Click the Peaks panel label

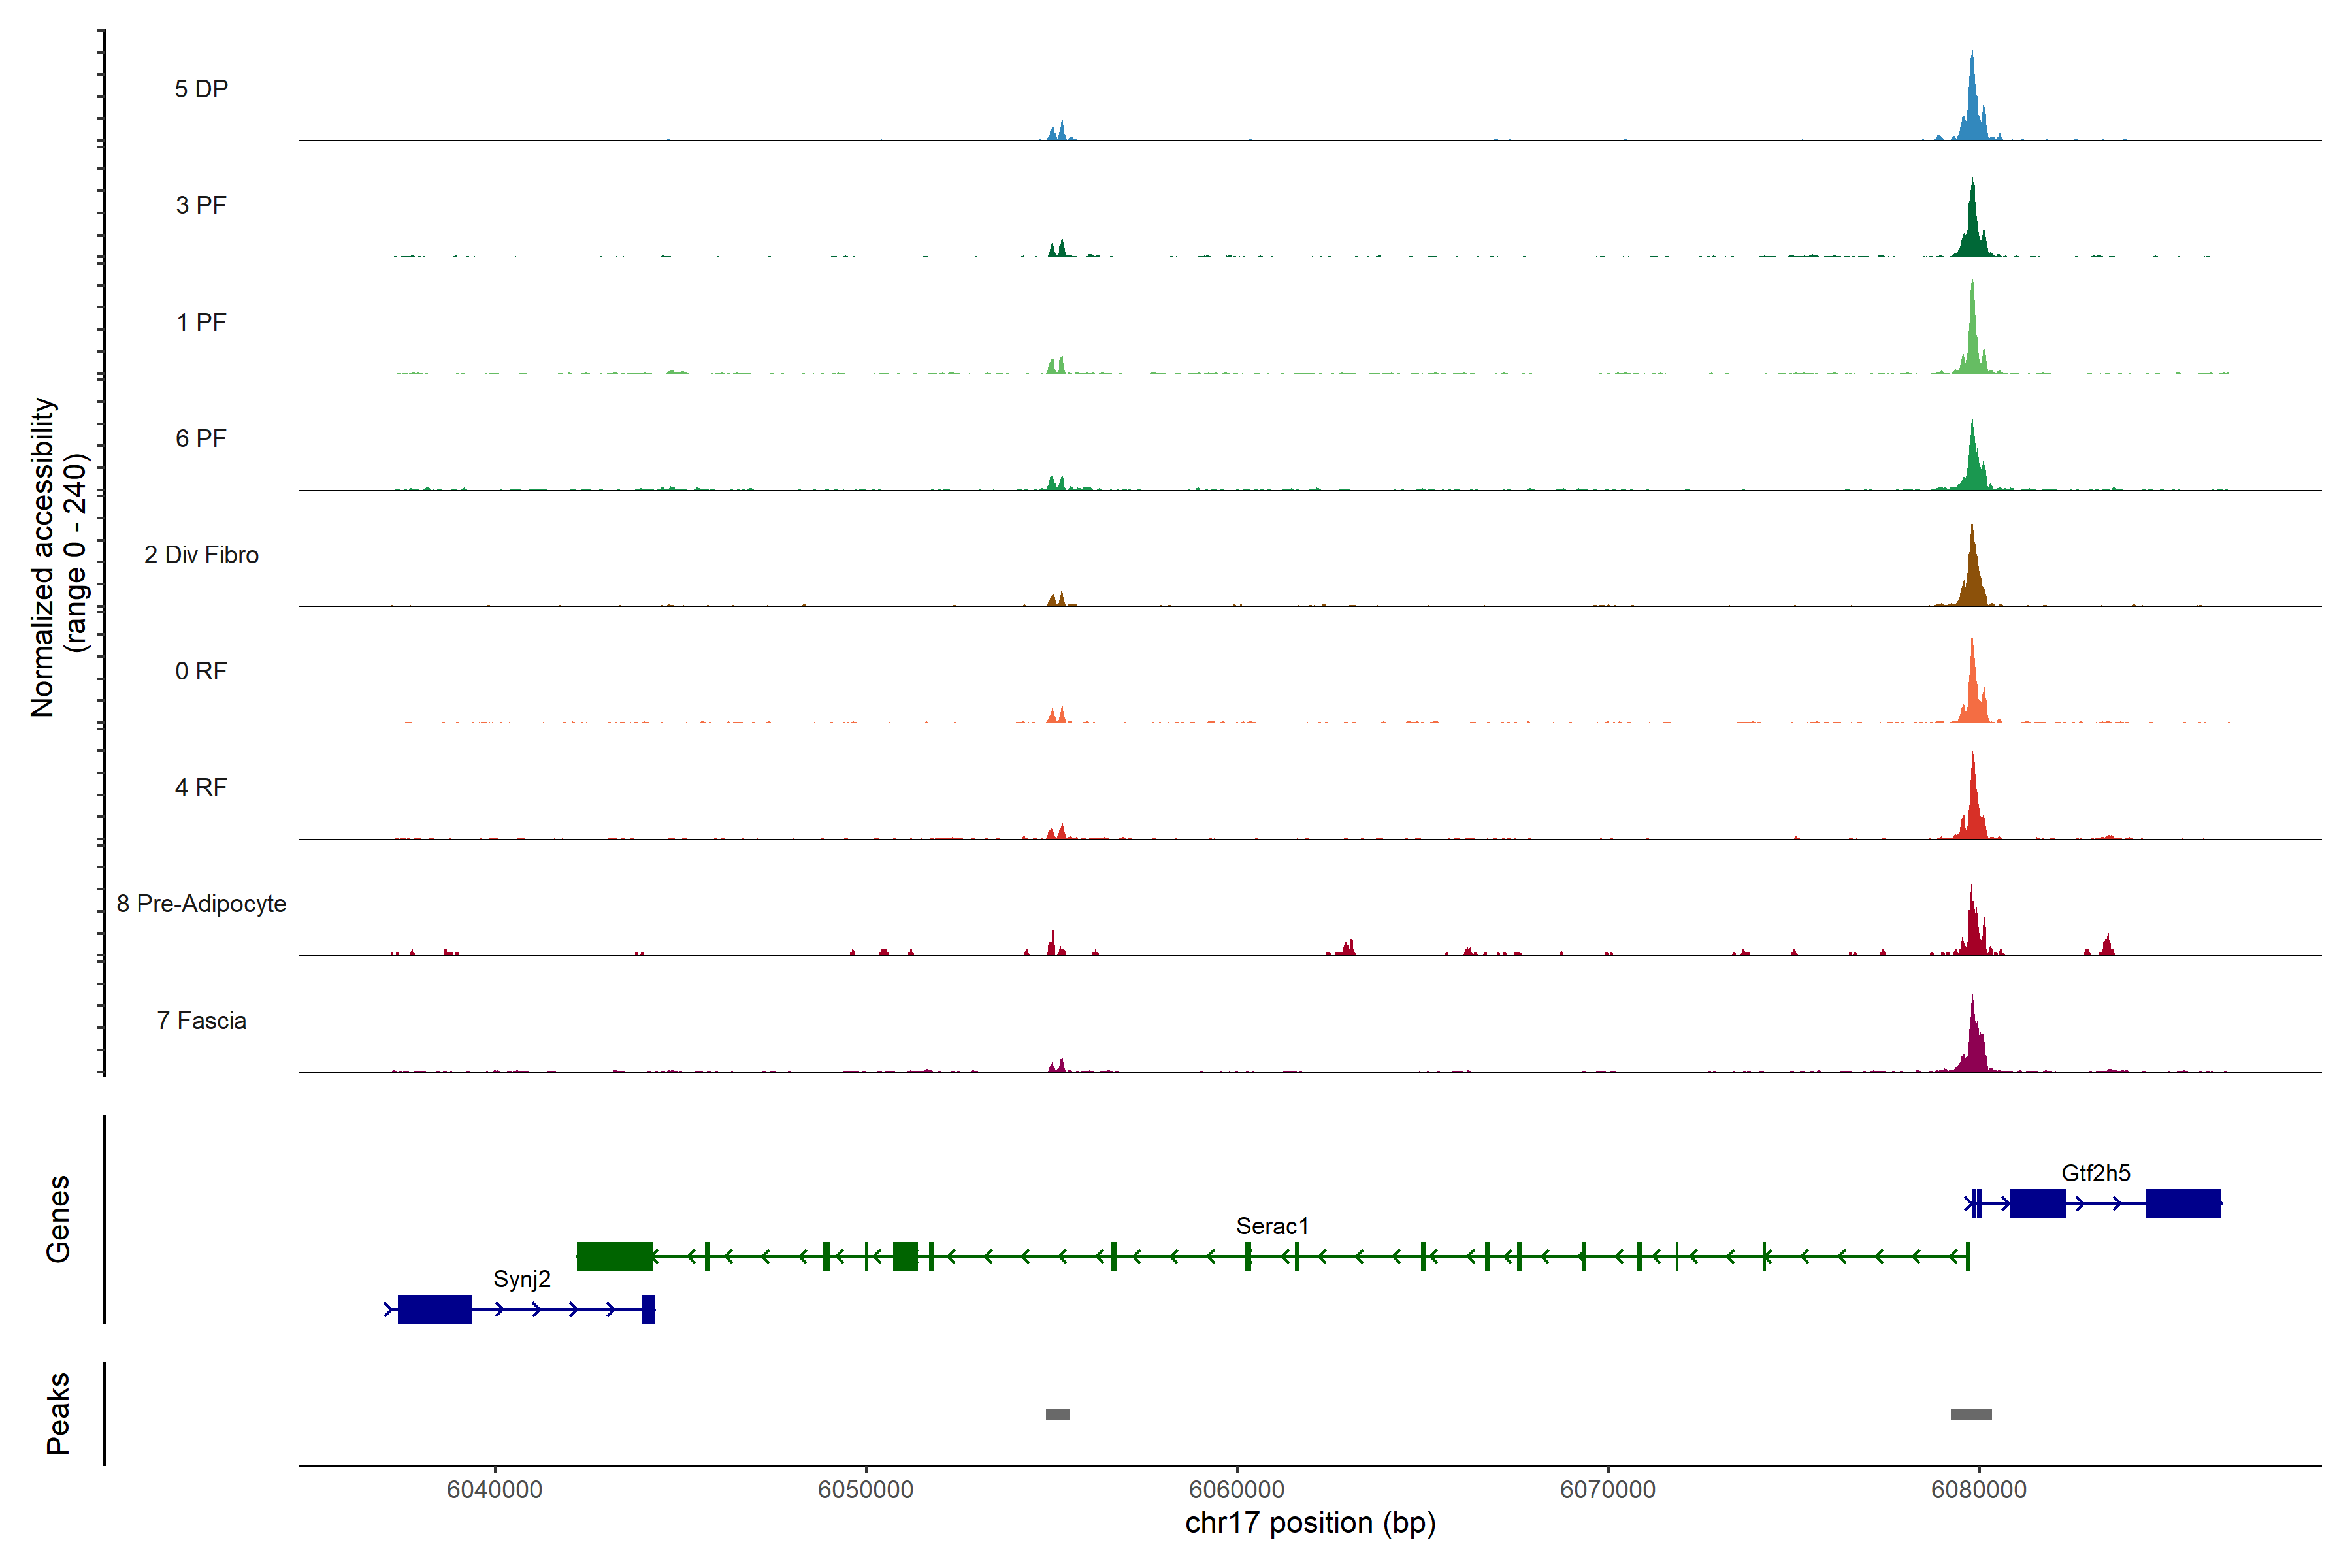tap(58, 1413)
